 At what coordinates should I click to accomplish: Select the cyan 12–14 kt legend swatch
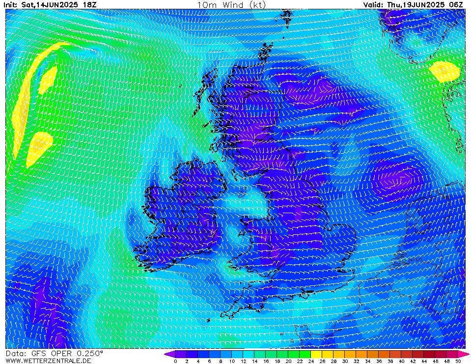[x=249, y=354]
